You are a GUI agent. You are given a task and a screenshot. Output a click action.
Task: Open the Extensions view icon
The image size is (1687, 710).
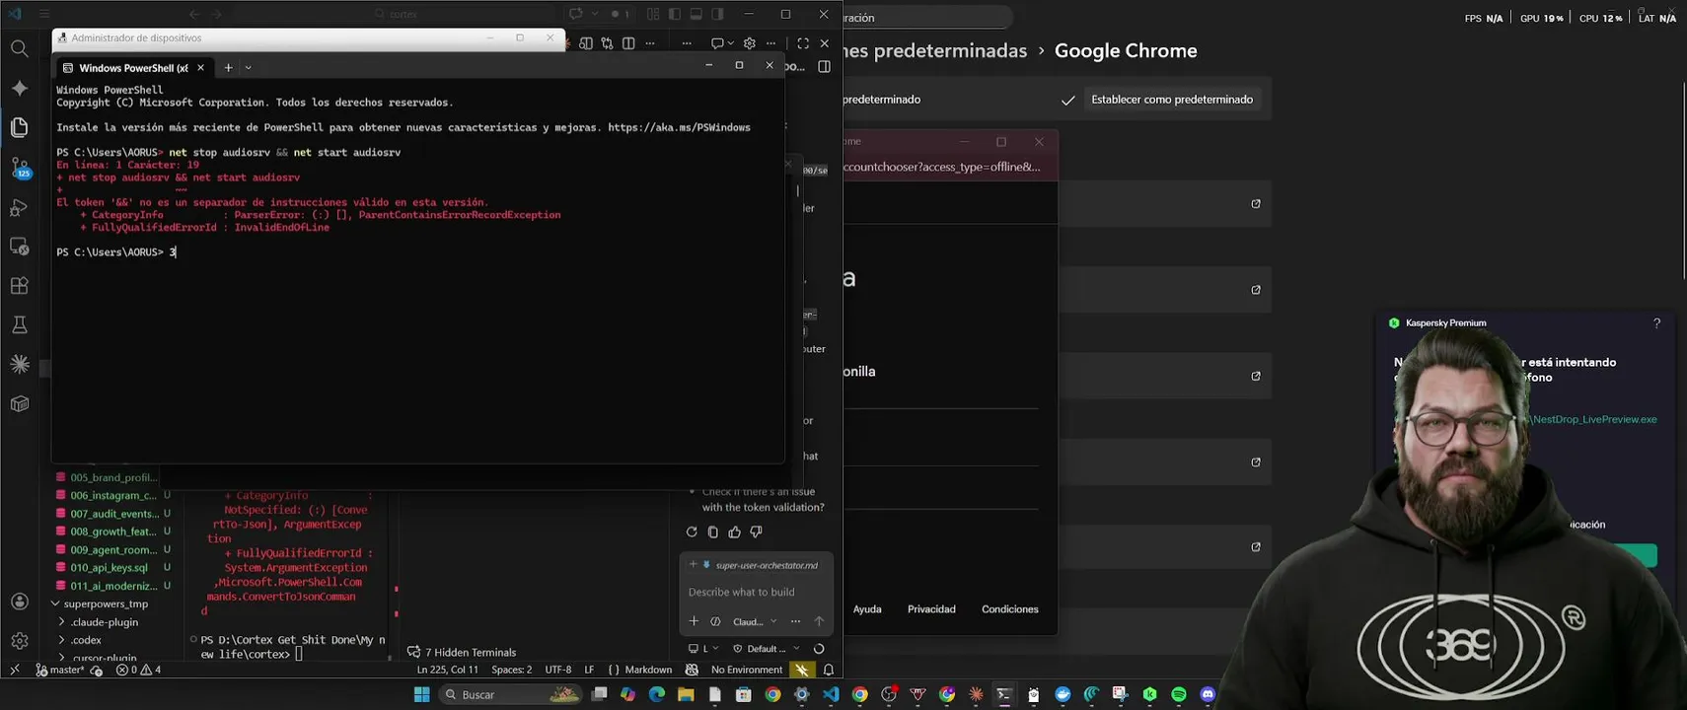tap(20, 286)
